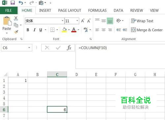165x120 pixels.
Task: Select column F header
Action: 115,74
